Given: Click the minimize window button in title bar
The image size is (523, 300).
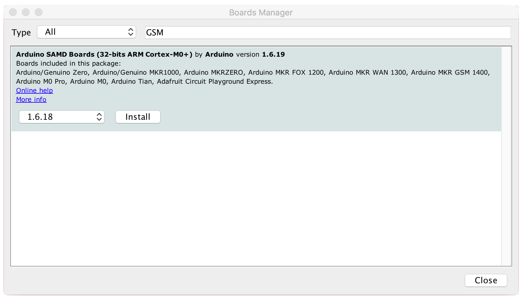Looking at the screenshot, I should pos(26,12).
